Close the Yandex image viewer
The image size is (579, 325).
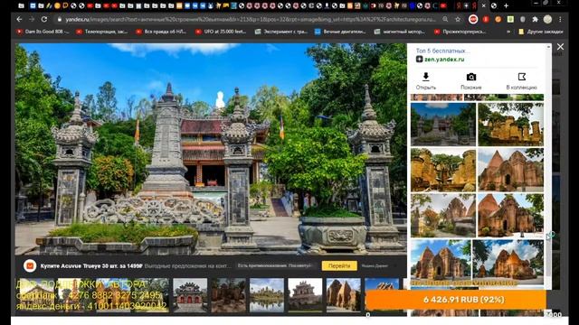(x=560, y=46)
